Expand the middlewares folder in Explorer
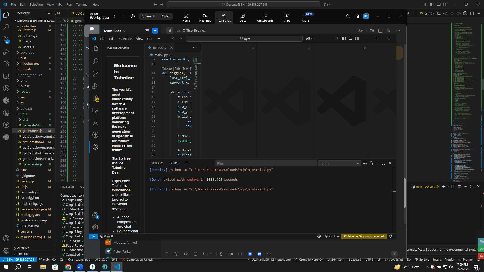 30,64
